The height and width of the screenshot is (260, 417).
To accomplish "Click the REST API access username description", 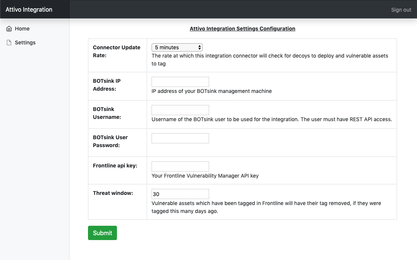I will pyautogui.click(x=272, y=119).
